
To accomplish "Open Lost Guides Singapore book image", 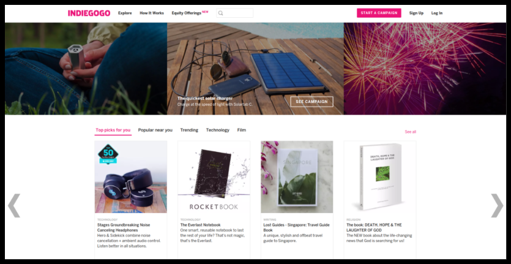I will (x=297, y=177).
